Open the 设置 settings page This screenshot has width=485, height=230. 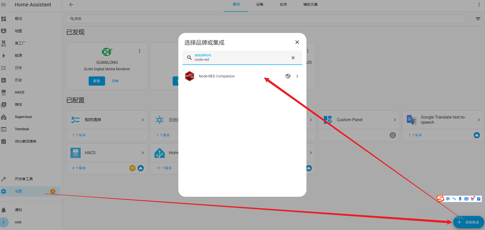(x=30, y=191)
